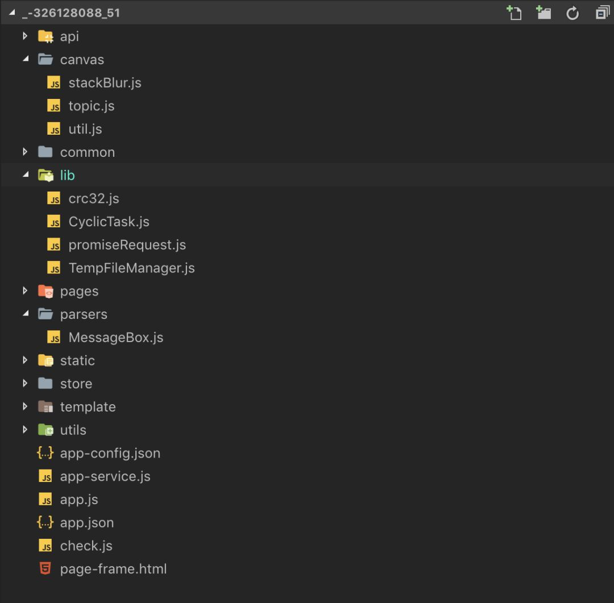Screen dimensions: 614x603
Task: Refresh the file explorer tree
Action: click(572, 13)
